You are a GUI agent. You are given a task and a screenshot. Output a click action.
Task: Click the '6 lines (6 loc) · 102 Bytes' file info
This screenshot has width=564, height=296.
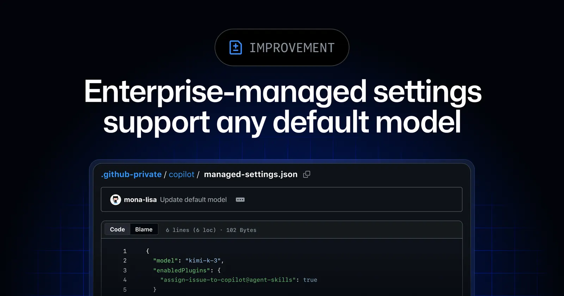(x=211, y=230)
